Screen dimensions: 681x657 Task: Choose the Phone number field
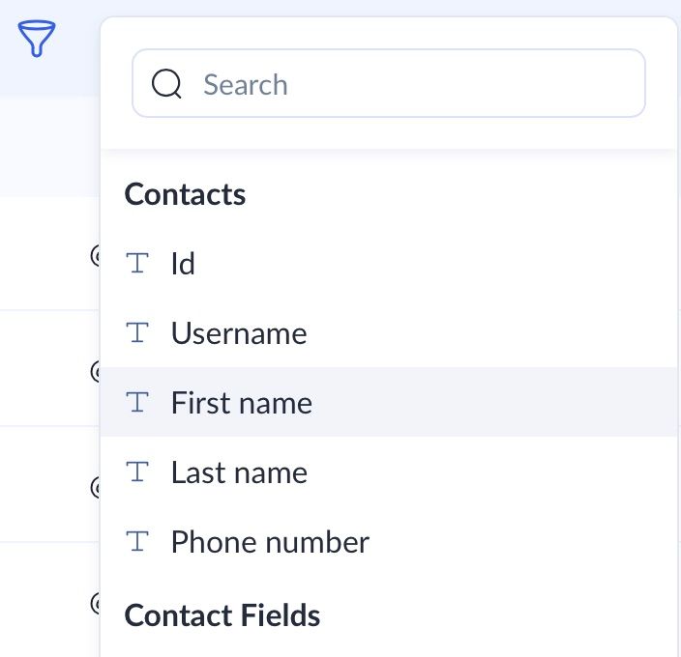(270, 542)
